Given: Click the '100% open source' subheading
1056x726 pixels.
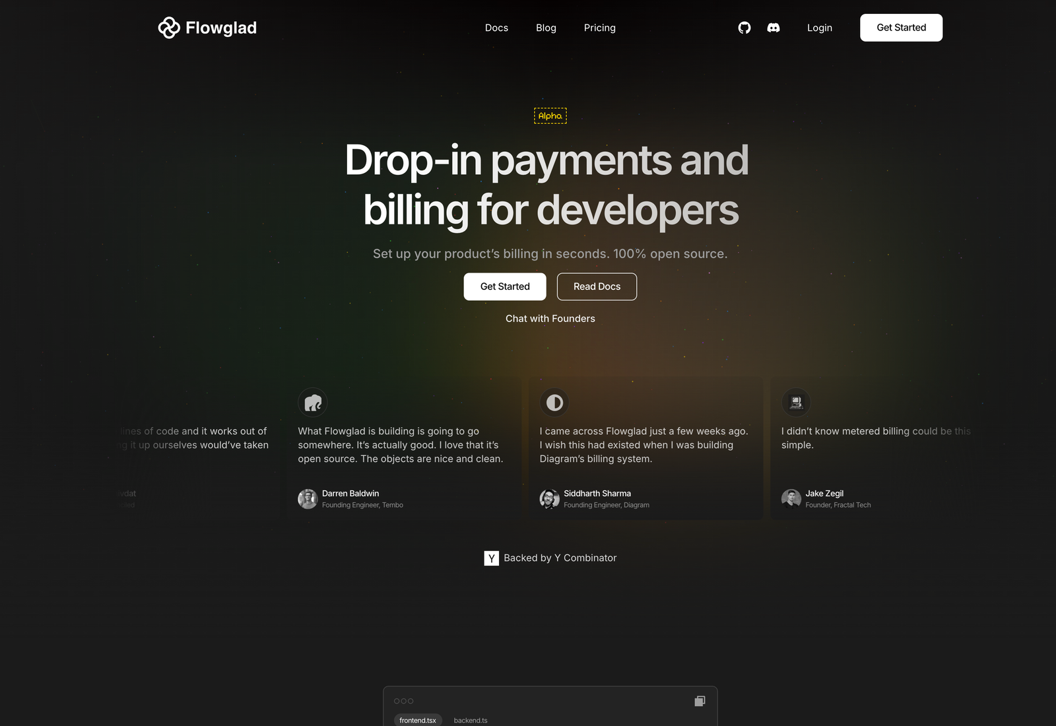Looking at the screenshot, I should click(550, 253).
